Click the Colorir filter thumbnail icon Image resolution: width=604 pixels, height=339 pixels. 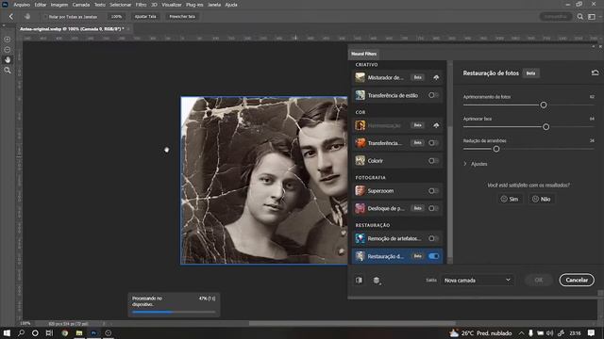[x=361, y=161]
